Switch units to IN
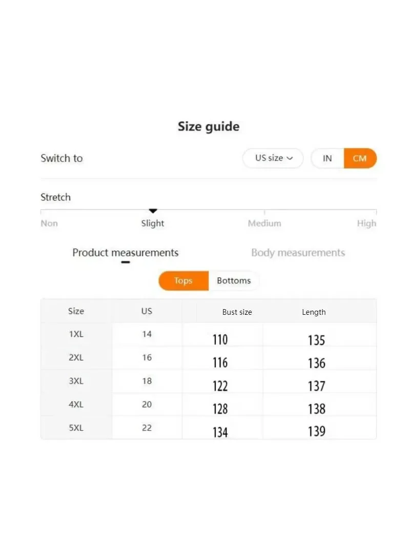Viewport: 410px width, 547px height. (327, 158)
